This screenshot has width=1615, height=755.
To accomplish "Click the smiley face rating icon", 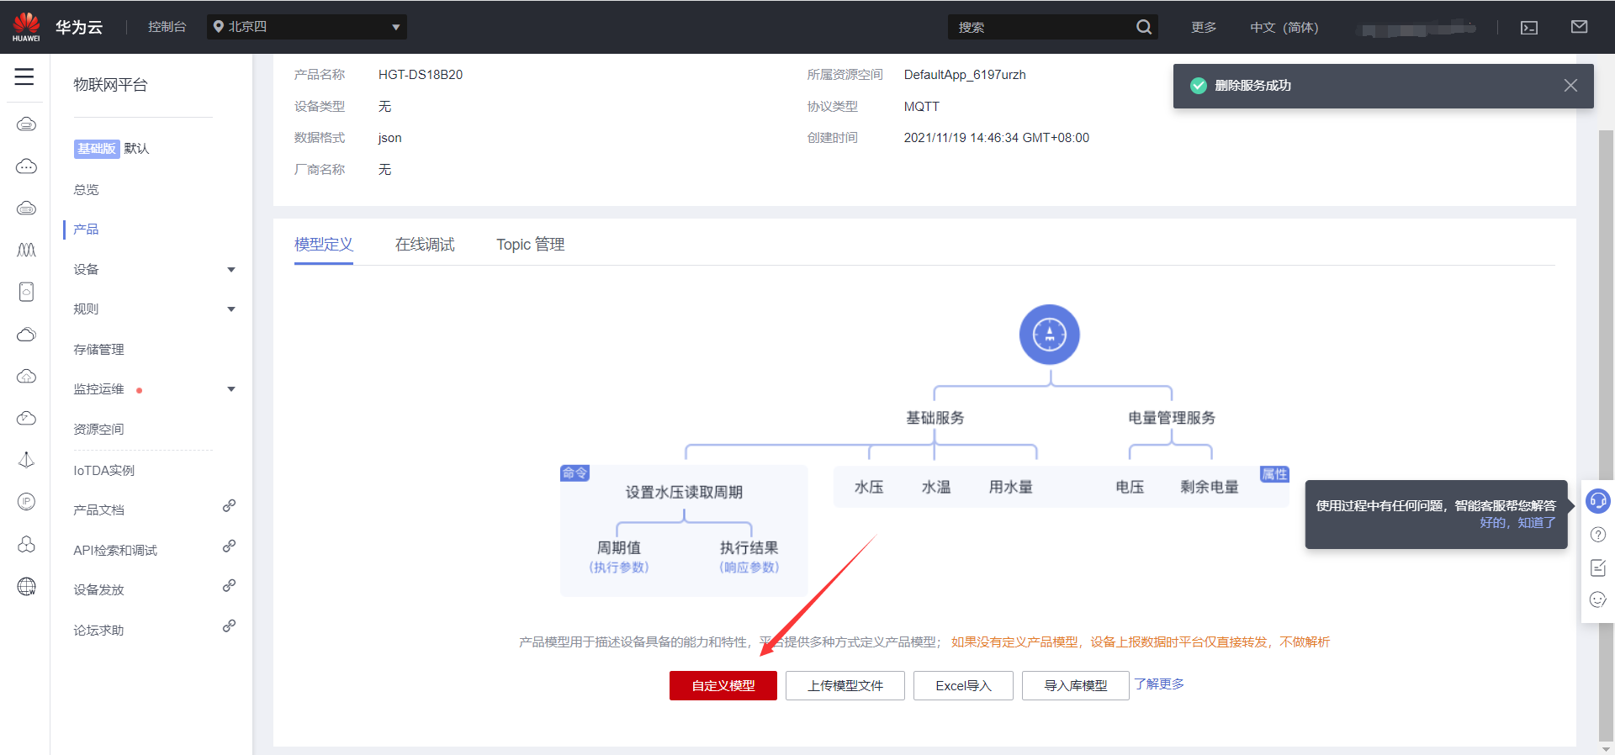I will coord(1598,599).
